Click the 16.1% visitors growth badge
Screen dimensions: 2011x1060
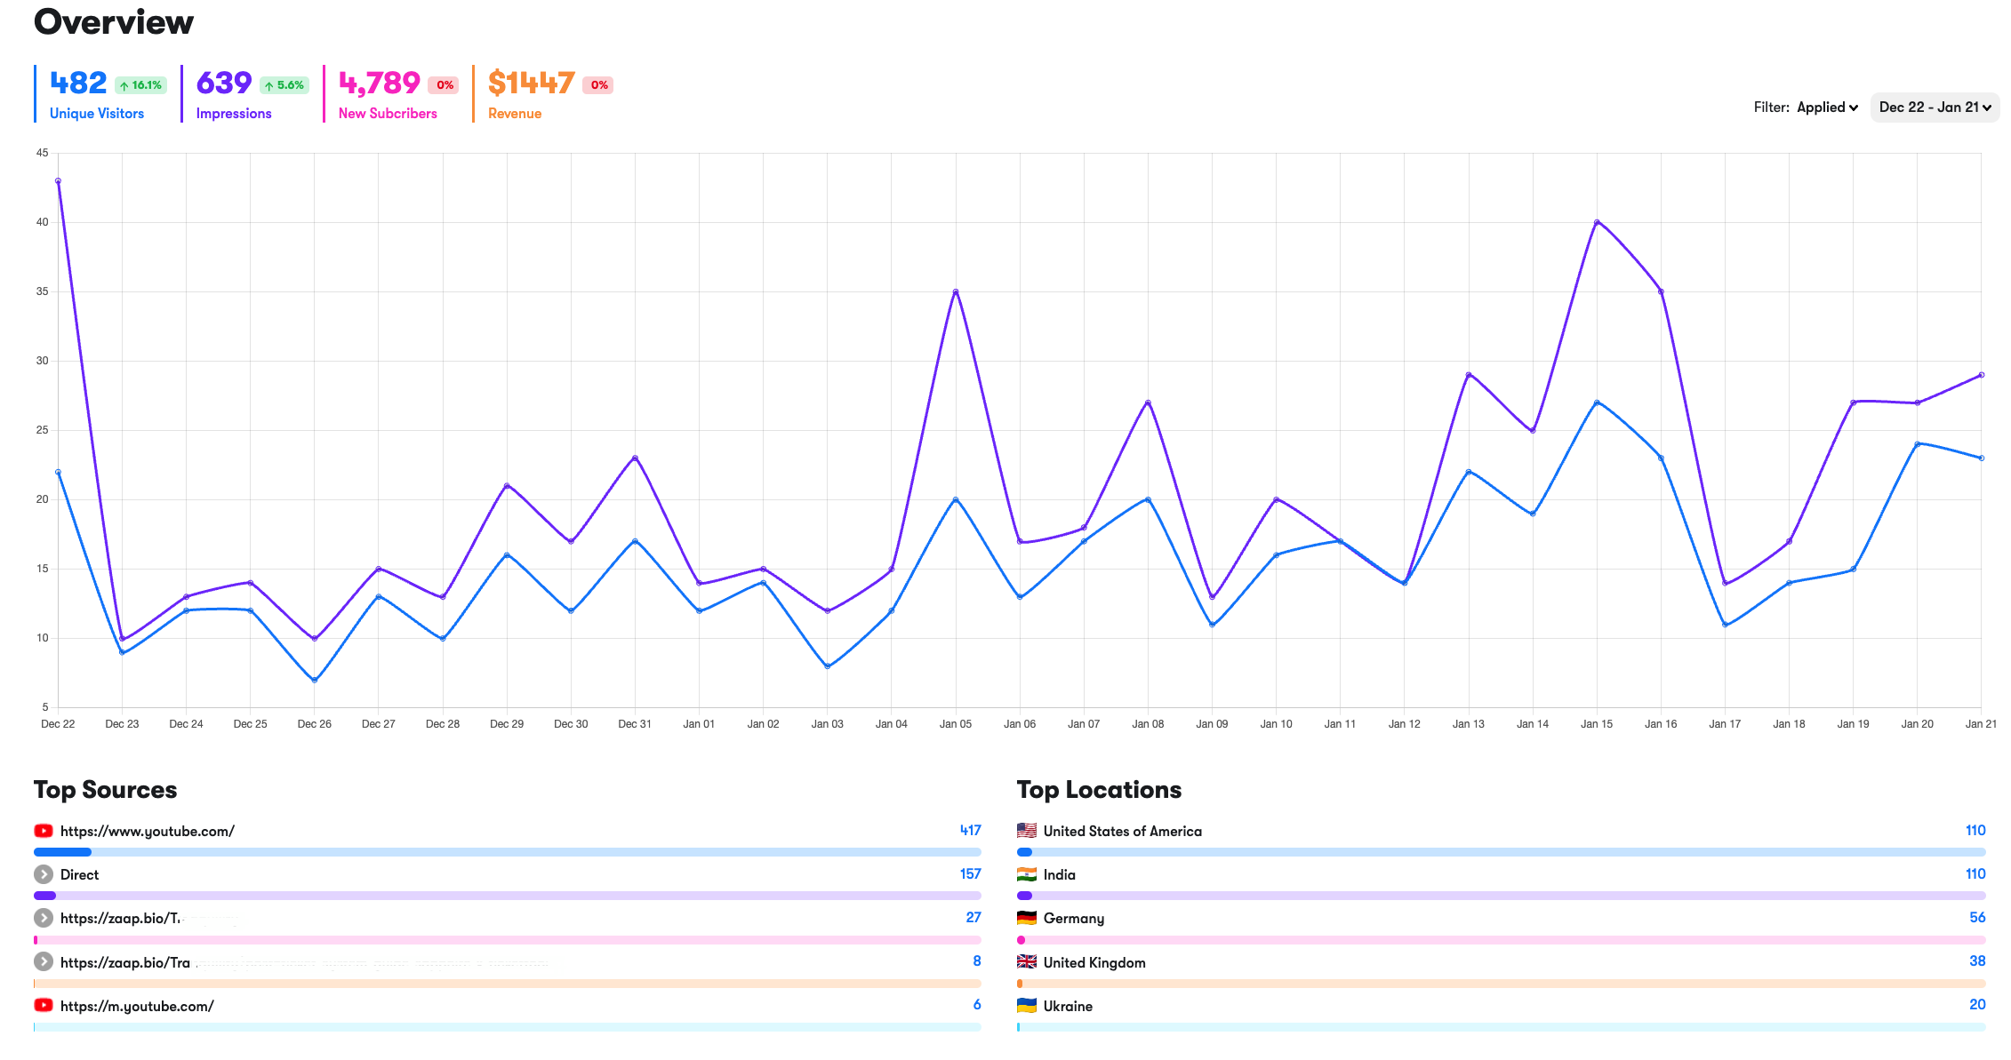(x=141, y=85)
